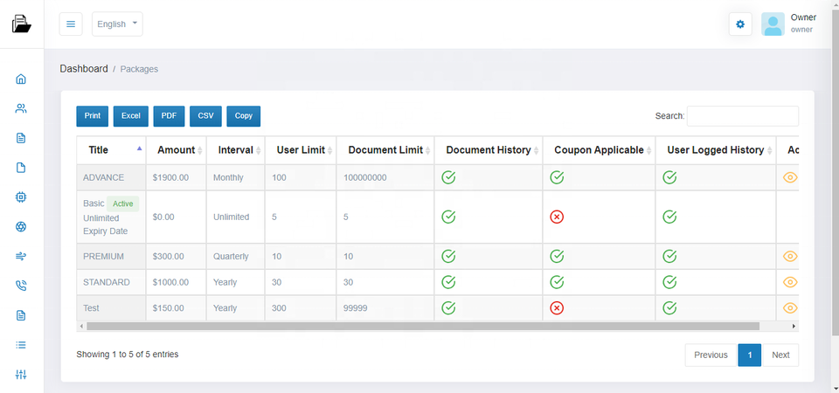
Task: Click the phone call sidebar icon
Action: pyautogui.click(x=21, y=286)
